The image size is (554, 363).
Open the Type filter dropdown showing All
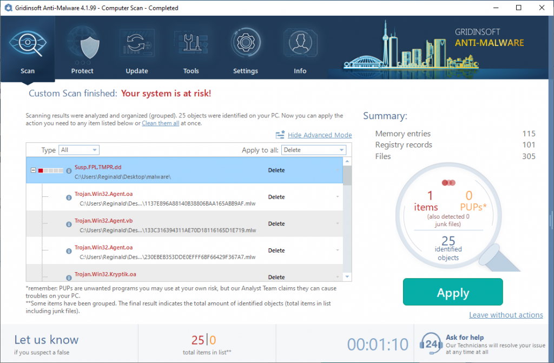(x=79, y=150)
